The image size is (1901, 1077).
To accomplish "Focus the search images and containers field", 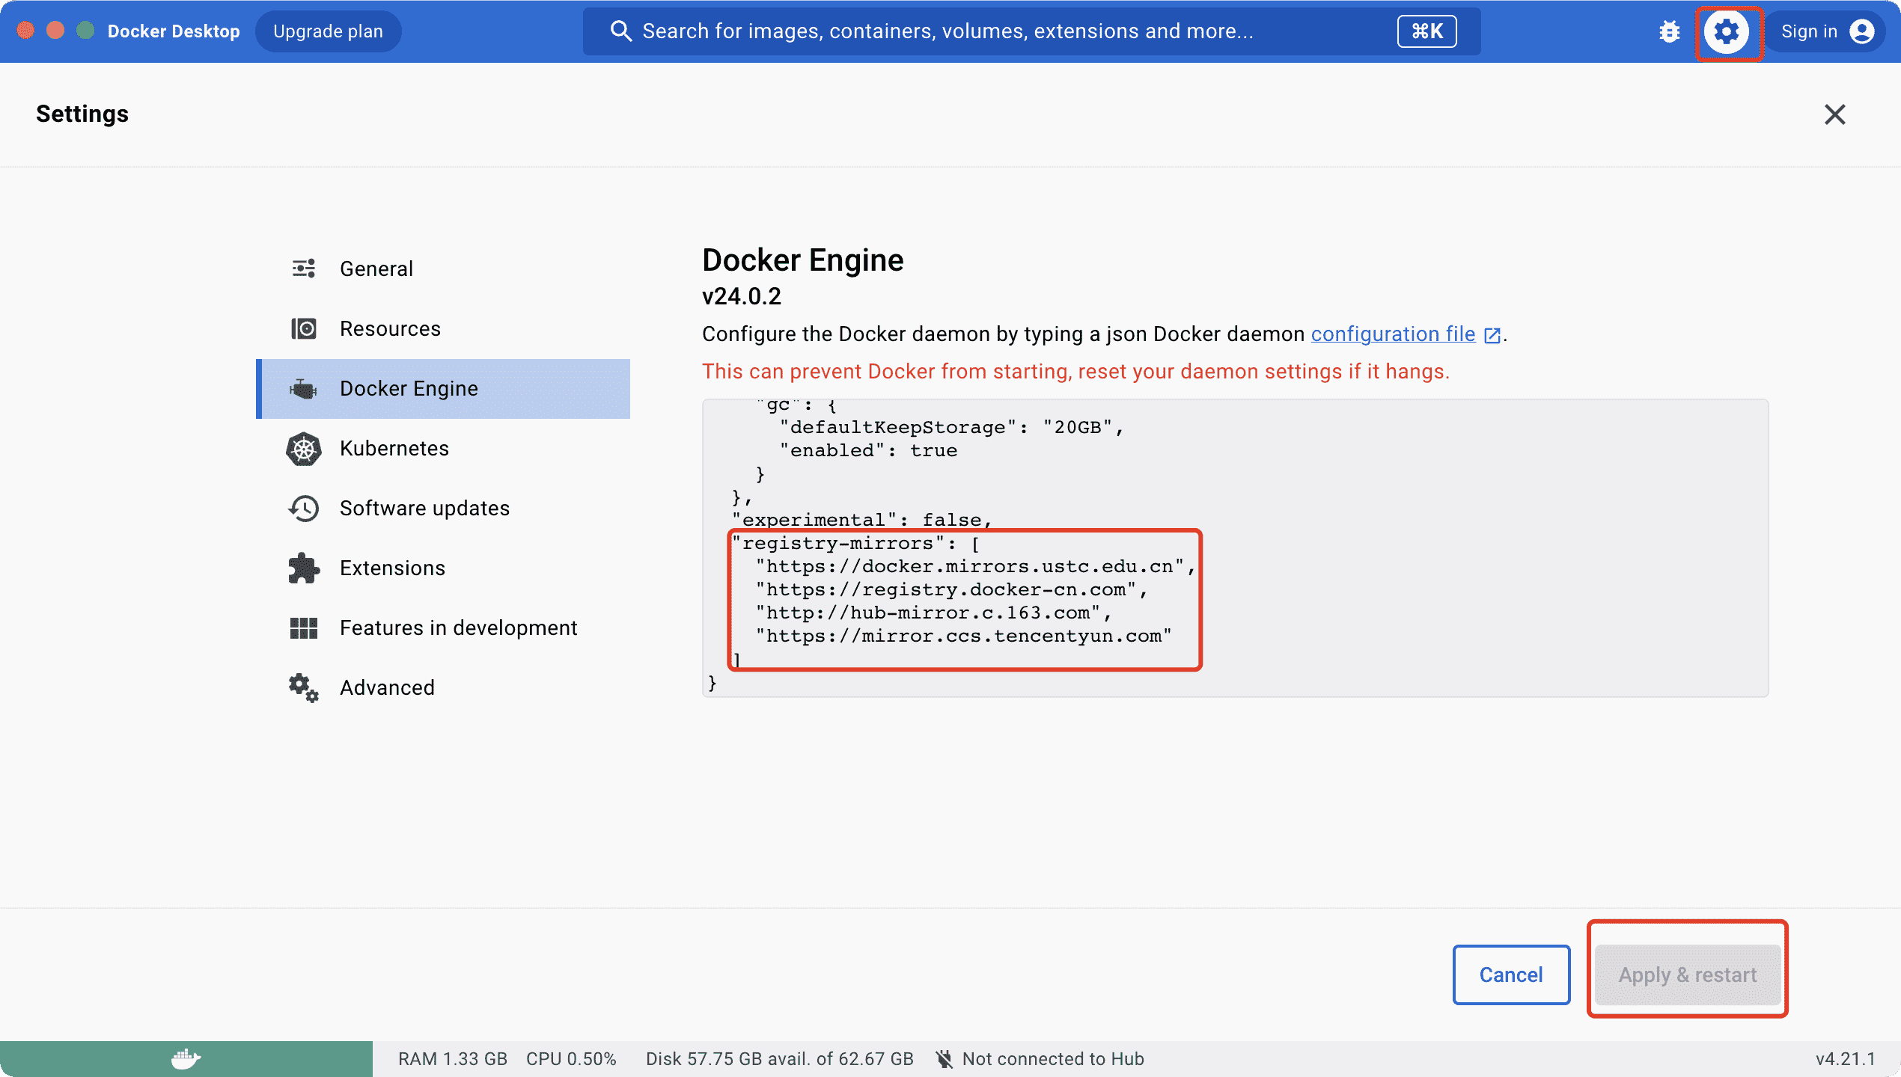I will click(x=1031, y=31).
